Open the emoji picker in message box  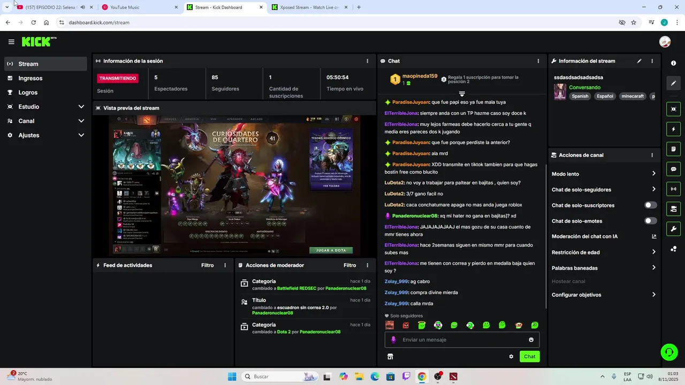[x=531, y=340]
